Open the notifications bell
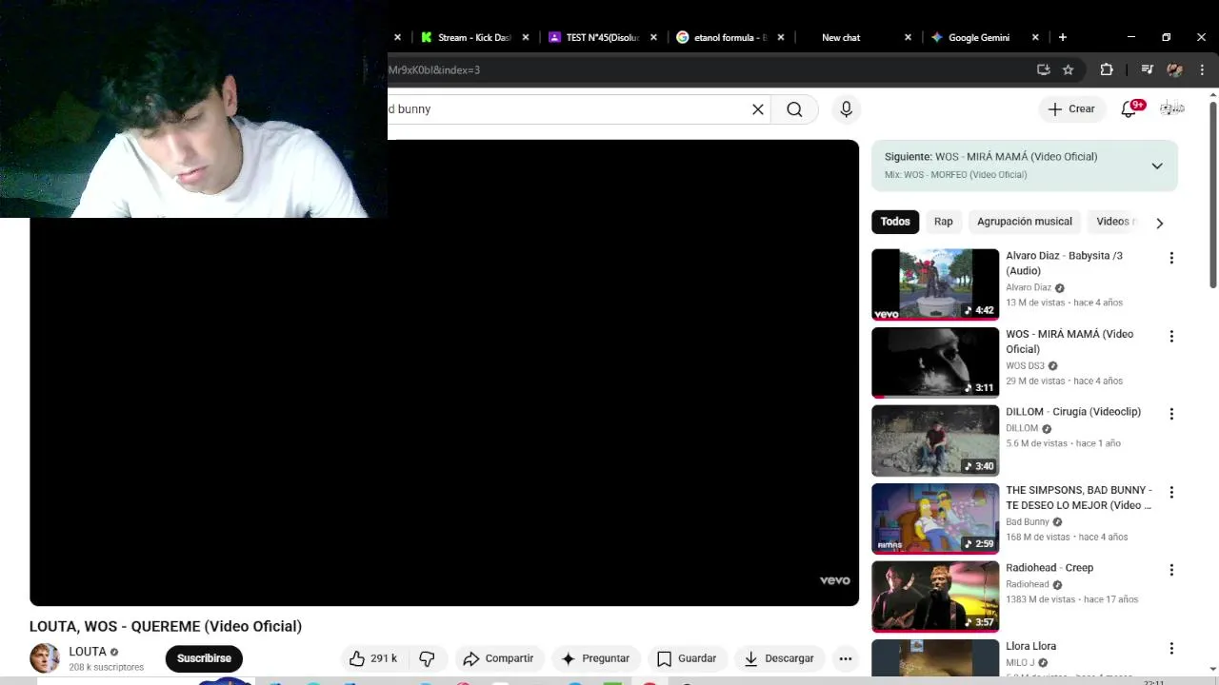This screenshot has width=1219, height=685. [1129, 109]
